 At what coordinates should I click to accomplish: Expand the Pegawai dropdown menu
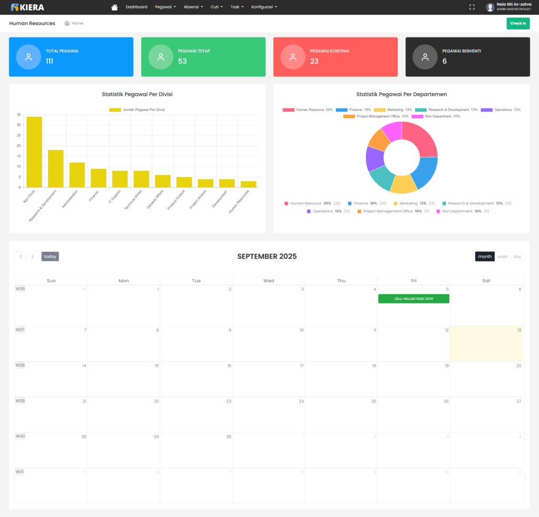(x=165, y=7)
